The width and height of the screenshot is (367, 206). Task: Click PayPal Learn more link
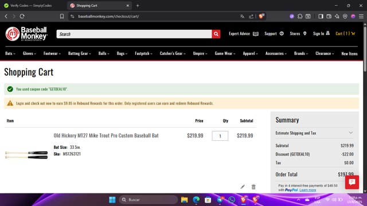pos(308,190)
